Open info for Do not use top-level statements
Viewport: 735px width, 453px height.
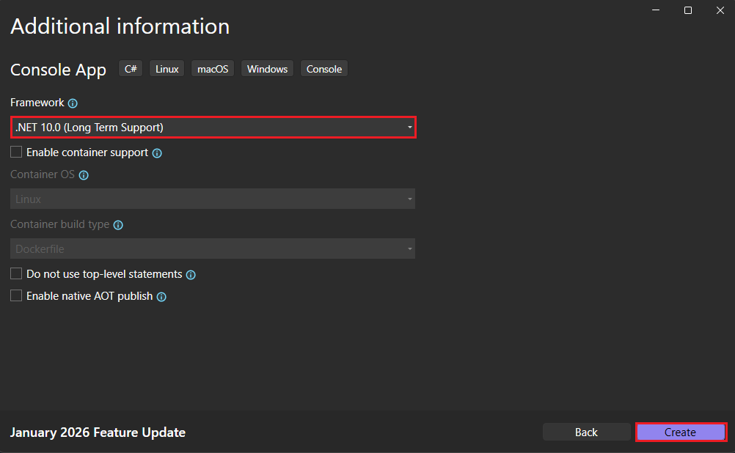click(191, 274)
